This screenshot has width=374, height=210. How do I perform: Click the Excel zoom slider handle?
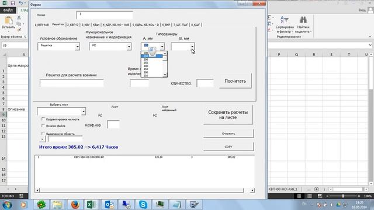pos(343,196)
